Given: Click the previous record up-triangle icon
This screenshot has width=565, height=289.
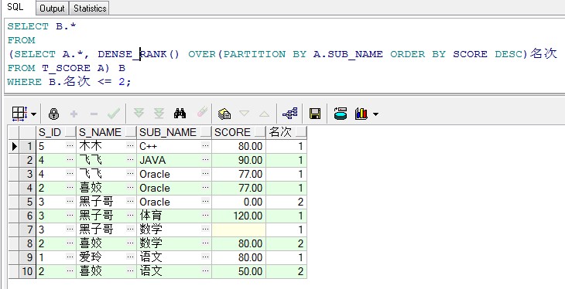Looking at the screenshot, I should click(264, 114).
